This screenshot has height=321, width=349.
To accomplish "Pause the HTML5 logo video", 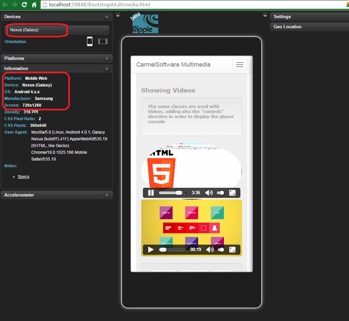I will point(150,192).
